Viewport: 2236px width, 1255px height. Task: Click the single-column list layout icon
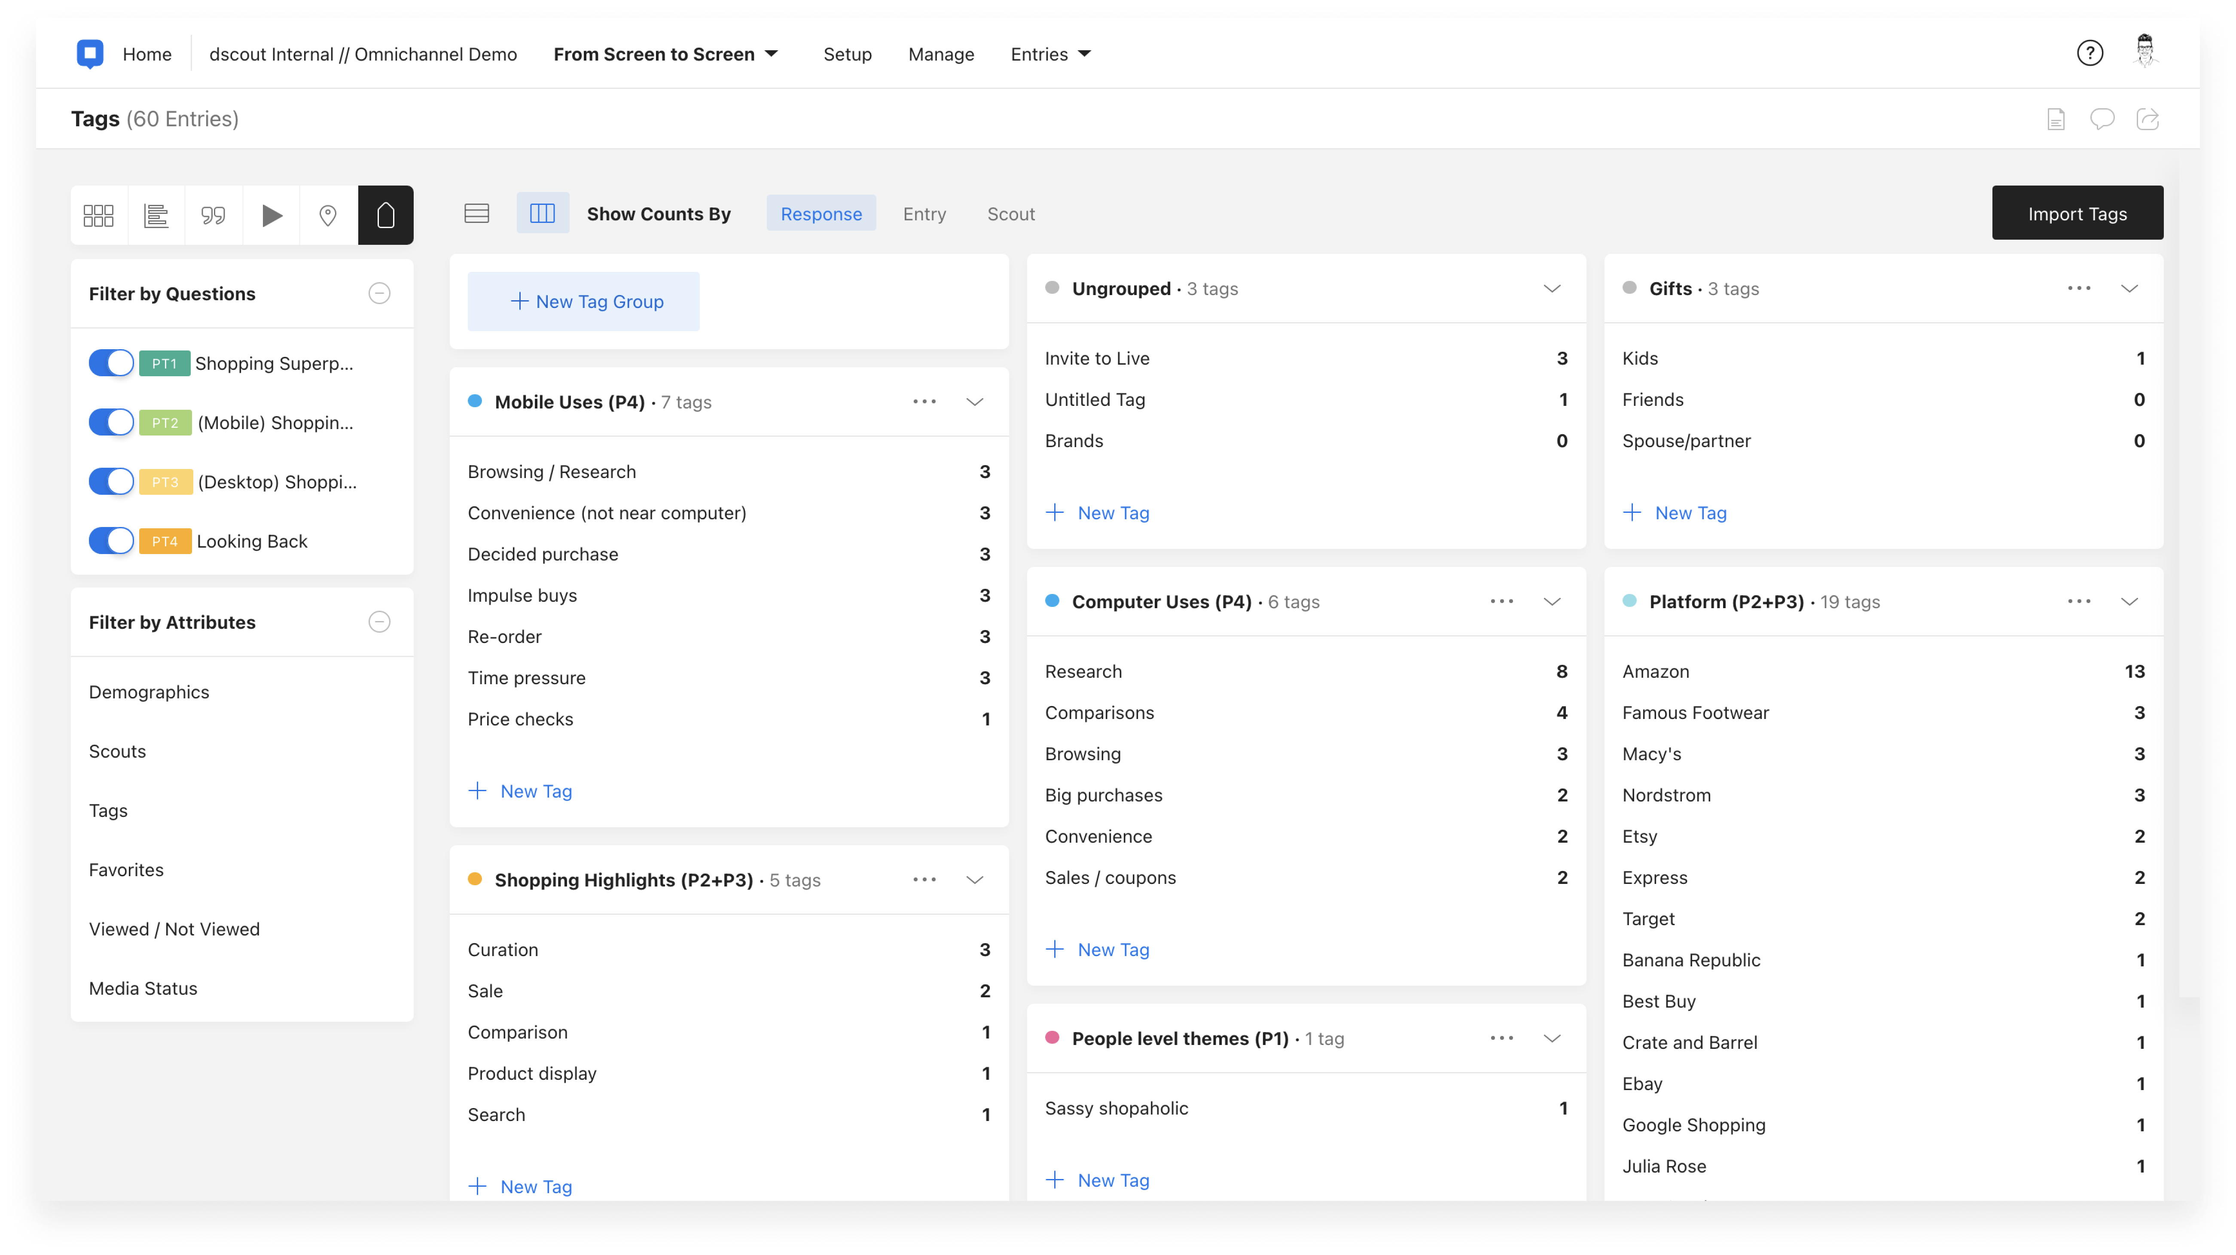click(476, 213)
